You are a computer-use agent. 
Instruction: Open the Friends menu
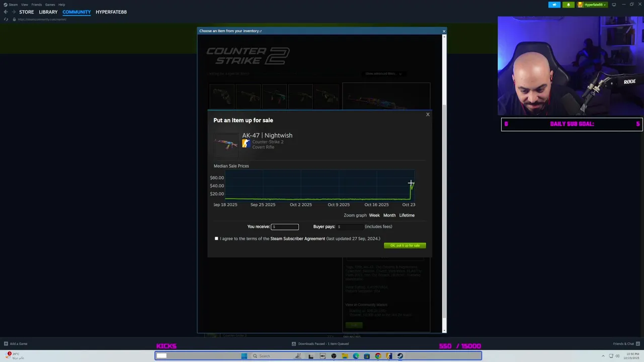37,5
